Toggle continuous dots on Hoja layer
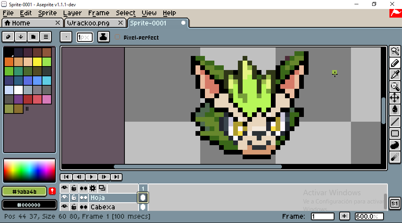 tap(83, 198)
